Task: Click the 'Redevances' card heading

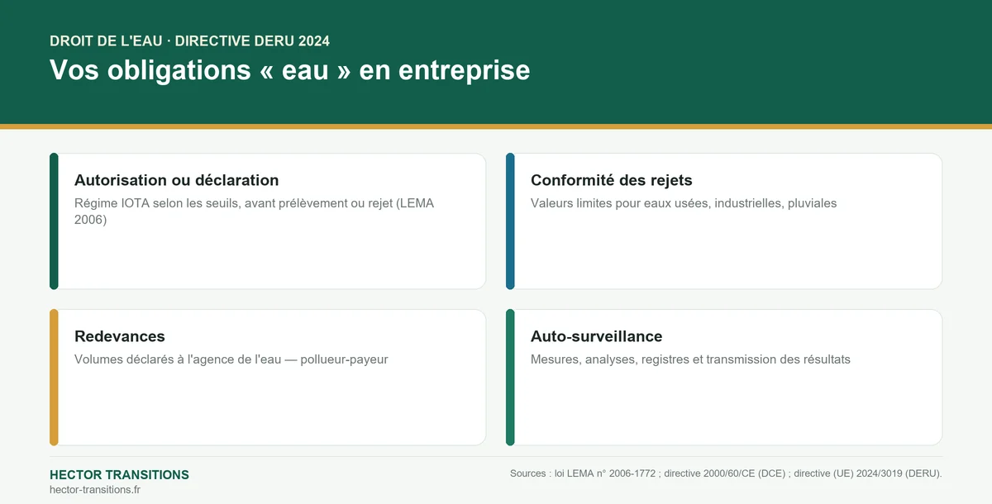Action: tap(120, 336)
